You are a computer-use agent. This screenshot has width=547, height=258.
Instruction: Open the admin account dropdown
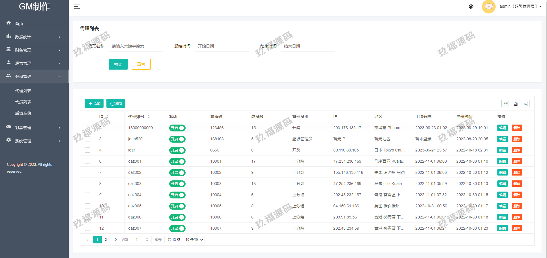pos(520,7)
